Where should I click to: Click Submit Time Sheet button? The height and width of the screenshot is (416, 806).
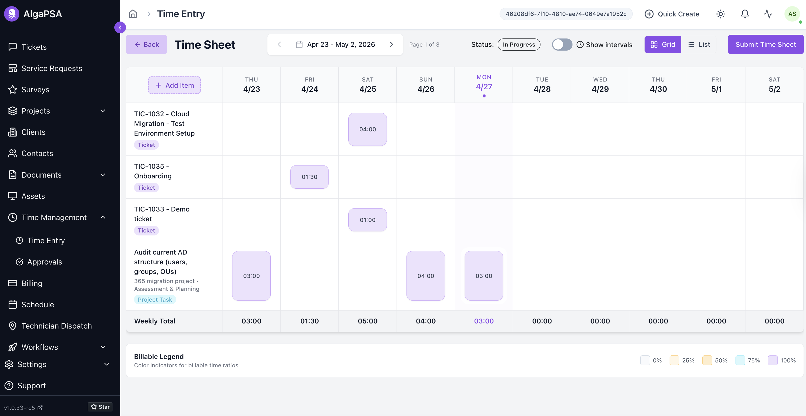tap(765, 44)
